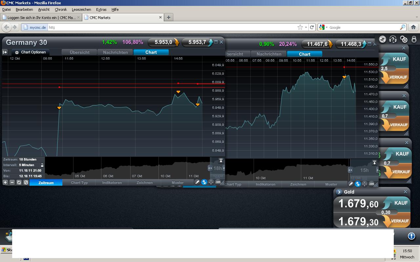Image resolution: width=420 pixels, height=262 pixels.
Task: Select the pencil drawing tool in Germany 30 chart
Action: pyautogui.click(x=197, y=182)
